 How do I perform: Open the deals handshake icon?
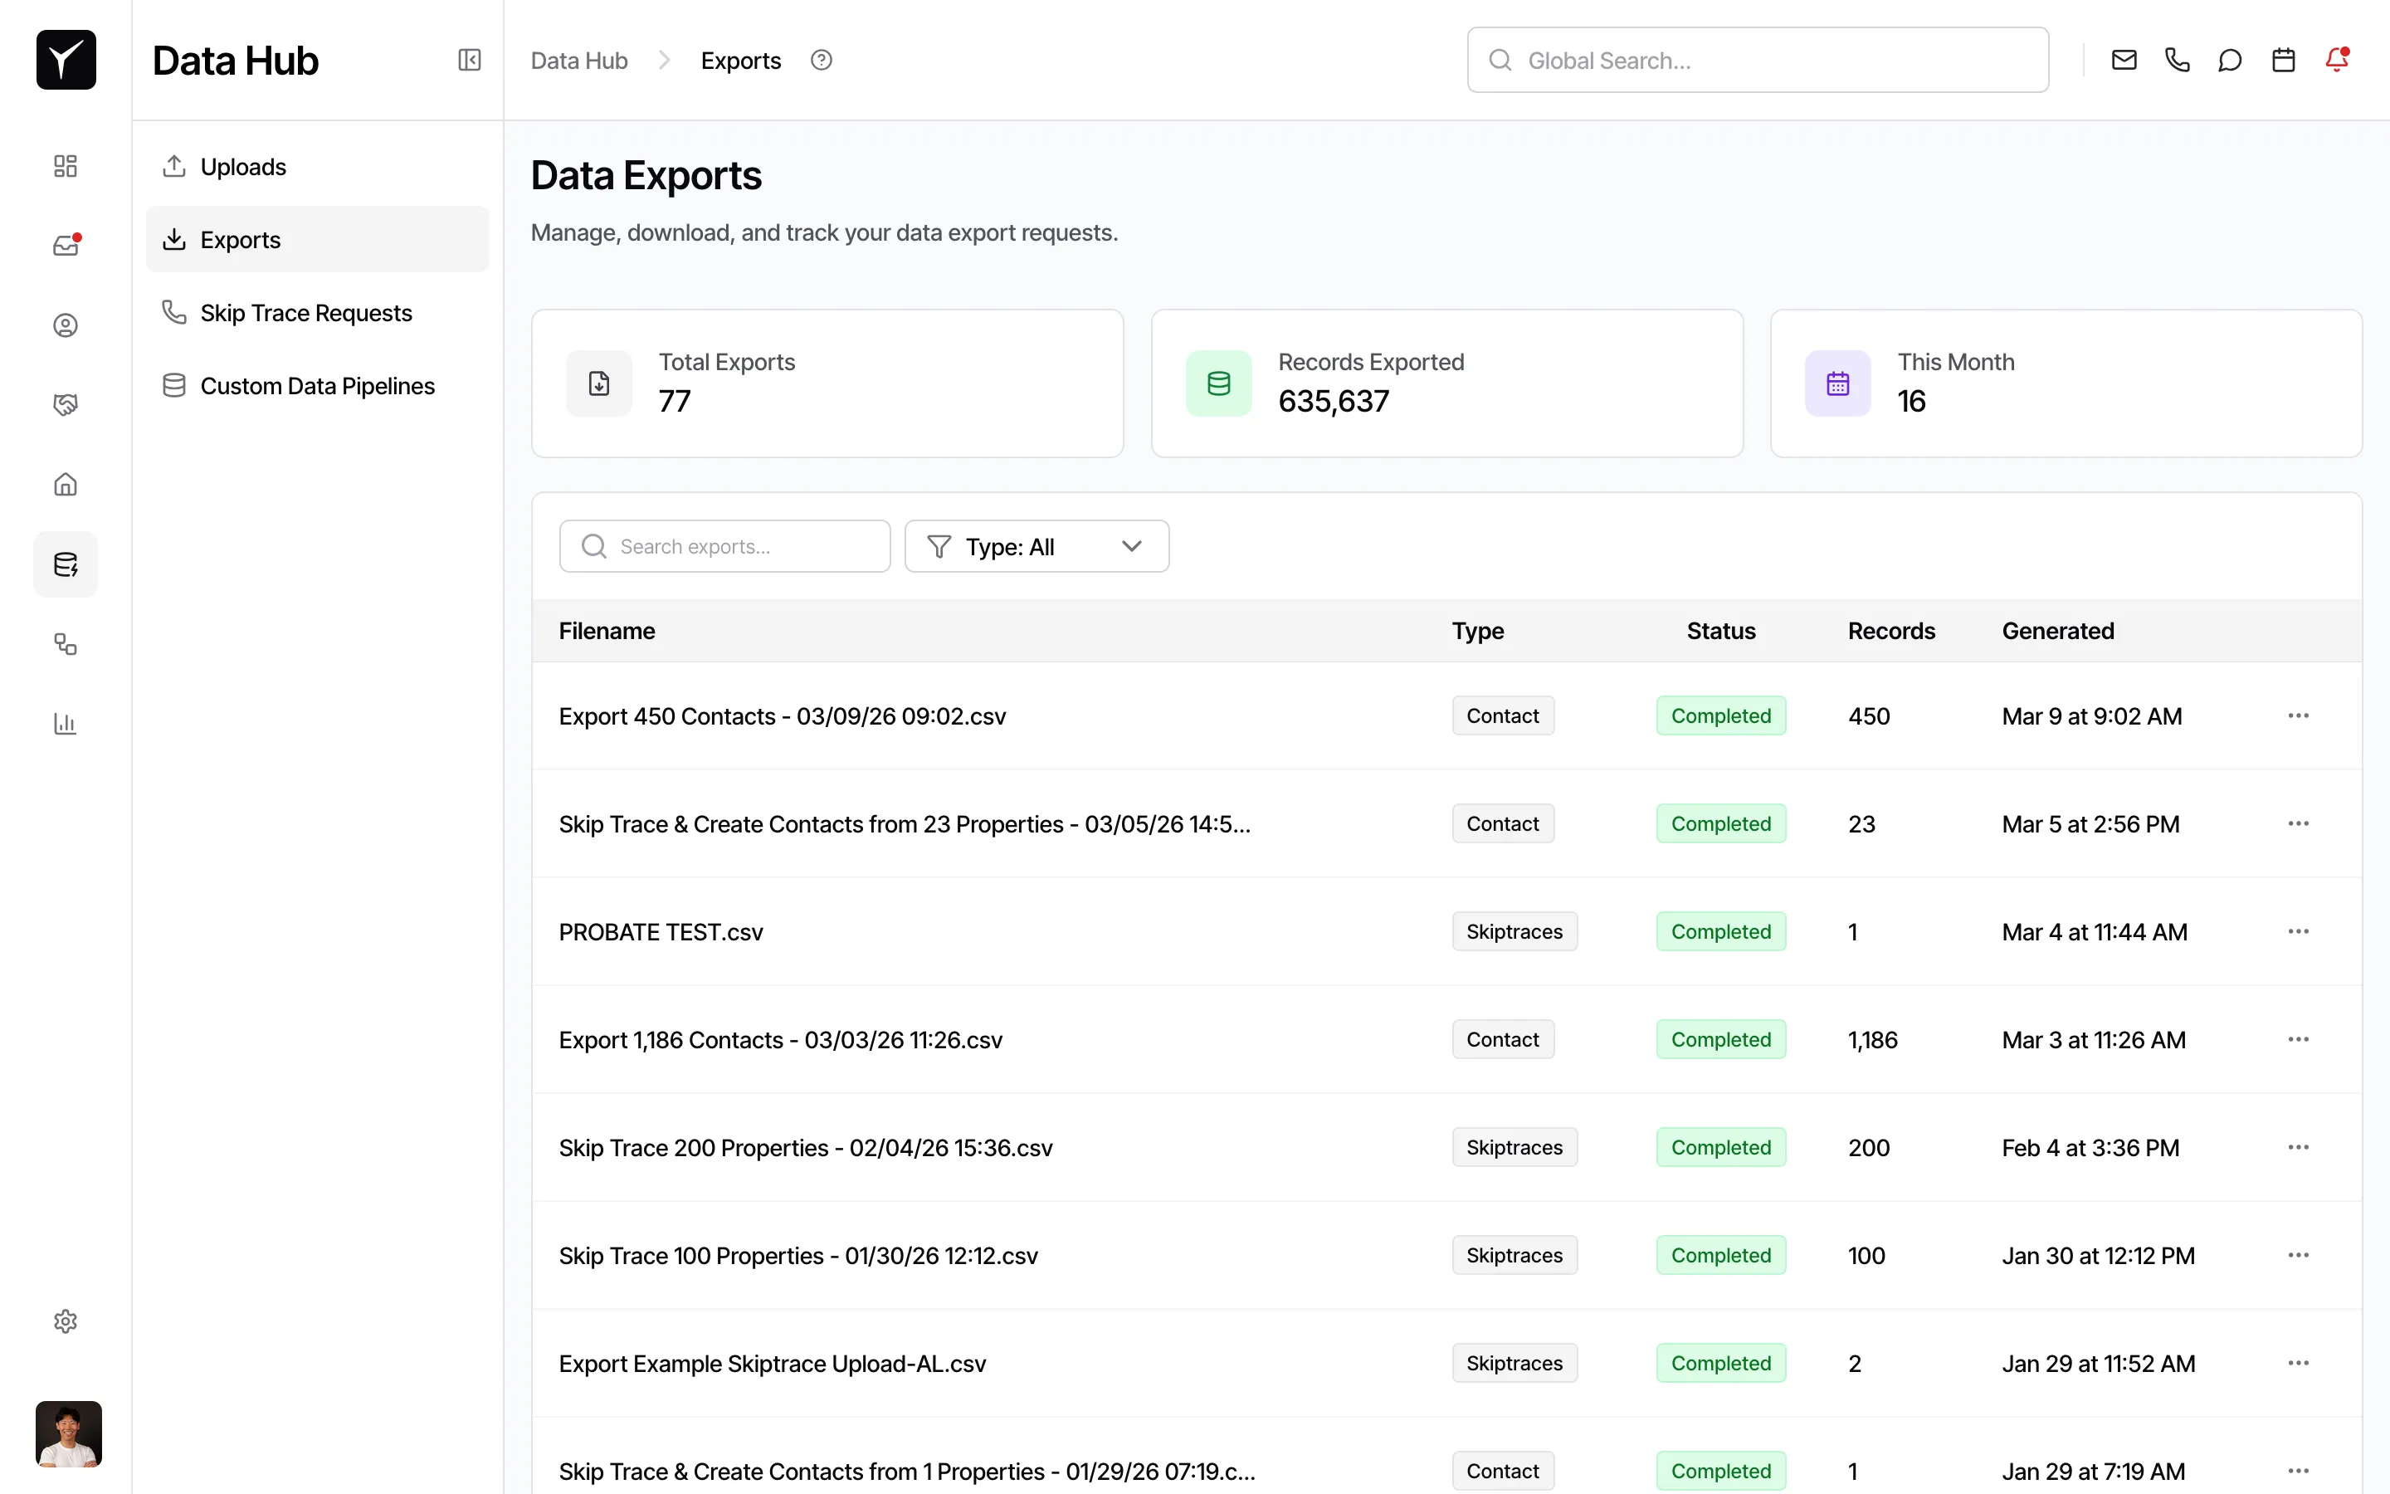(x=66, y=404)
